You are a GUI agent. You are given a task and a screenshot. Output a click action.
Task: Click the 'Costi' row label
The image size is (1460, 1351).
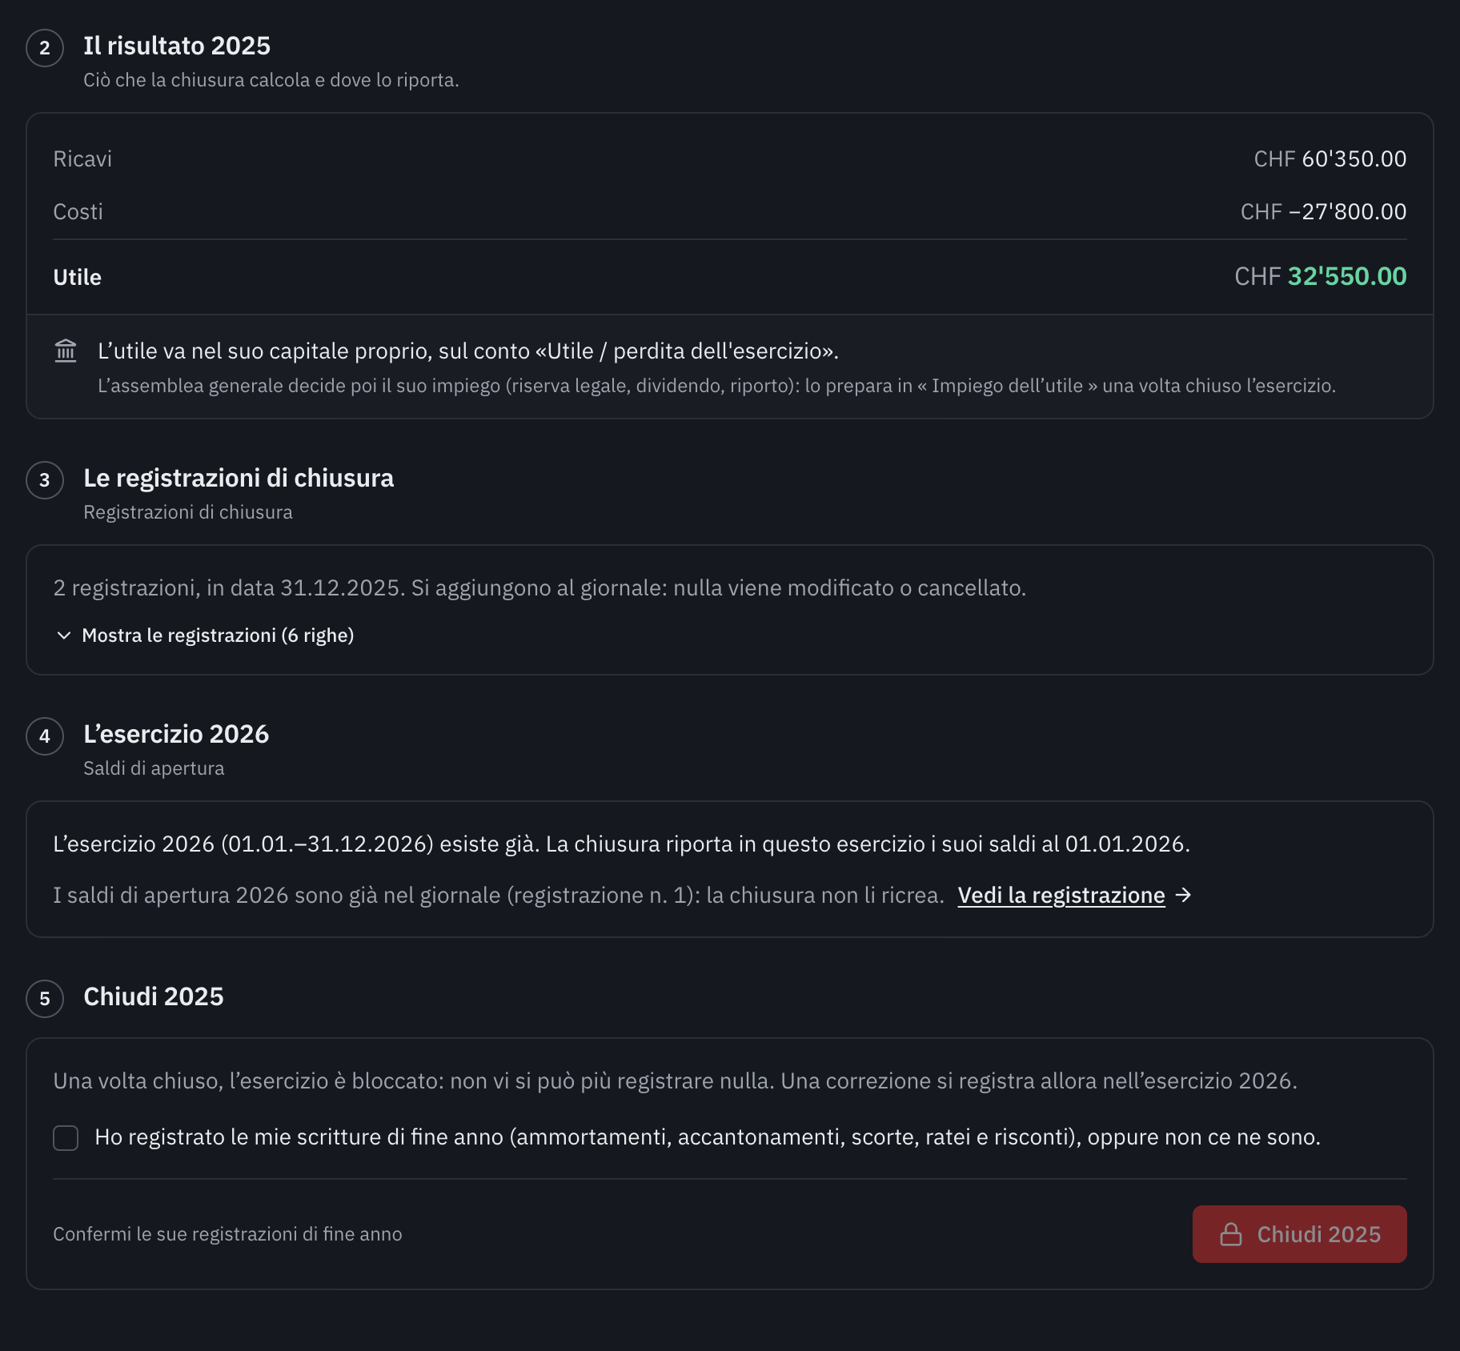(78, 211)
